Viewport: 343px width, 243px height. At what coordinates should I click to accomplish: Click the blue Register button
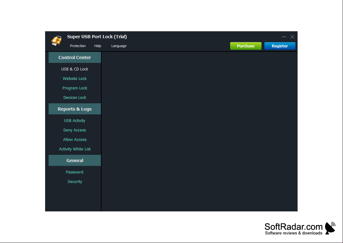pos(280,46)
